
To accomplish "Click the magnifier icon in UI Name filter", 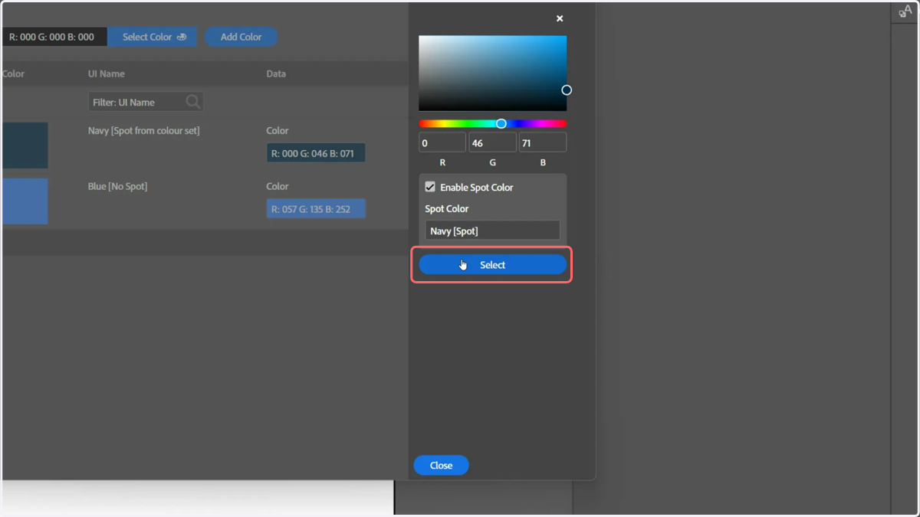I will pos(193,102).
